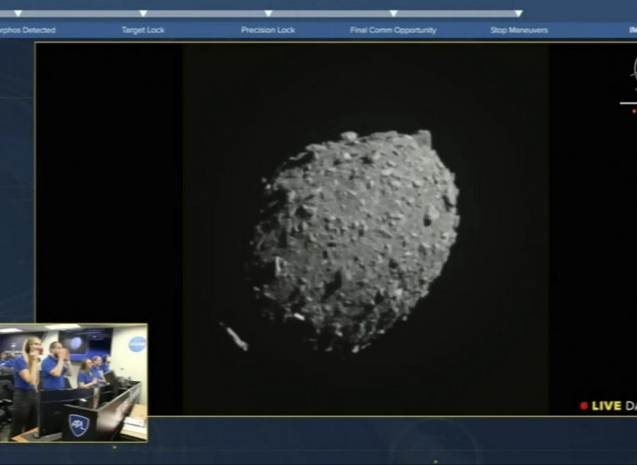The height and width of the screenshot is (465, 637).
Task: Click the marker above Final Comm Opportunity
Action: coord(393,14)
